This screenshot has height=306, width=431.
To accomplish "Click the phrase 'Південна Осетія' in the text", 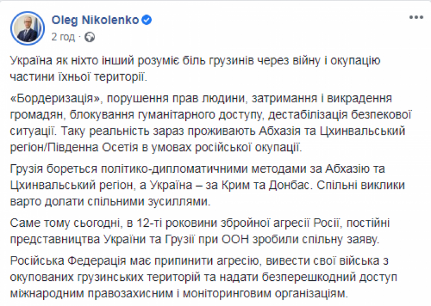I will click(93, 148).
